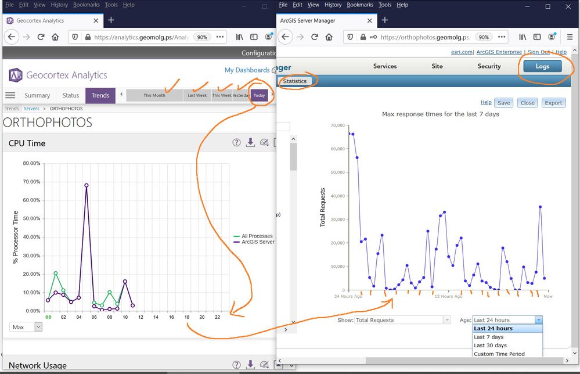Open the Help link beside Save

click(x=486, y=102)
